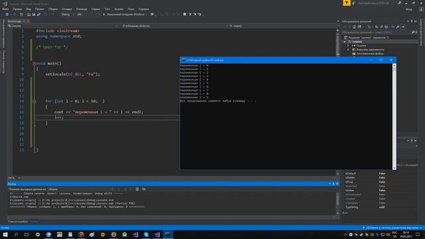Open the Lessons project scope dropdown

62,26
